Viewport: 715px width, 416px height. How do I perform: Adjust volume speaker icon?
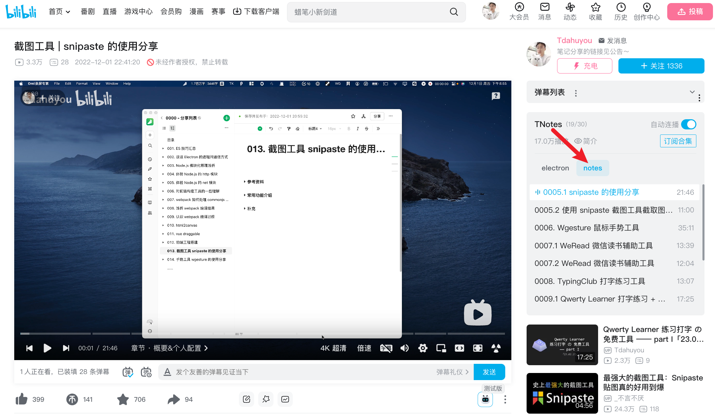pyautogui.click(x=405, y=348)
